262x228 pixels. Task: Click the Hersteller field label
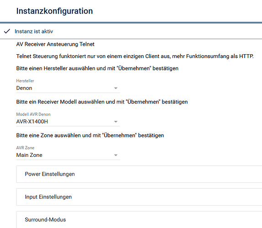pyautogui.click(x=25, y=81)
